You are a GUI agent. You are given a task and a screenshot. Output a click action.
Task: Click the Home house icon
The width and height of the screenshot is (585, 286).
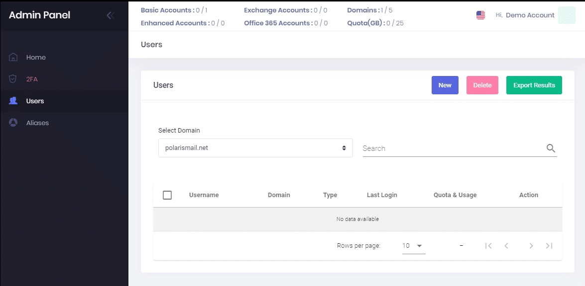pyautogui.click(x=13, y=57)
